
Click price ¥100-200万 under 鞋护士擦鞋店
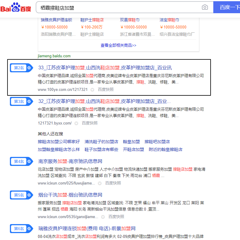click(91, 27)
